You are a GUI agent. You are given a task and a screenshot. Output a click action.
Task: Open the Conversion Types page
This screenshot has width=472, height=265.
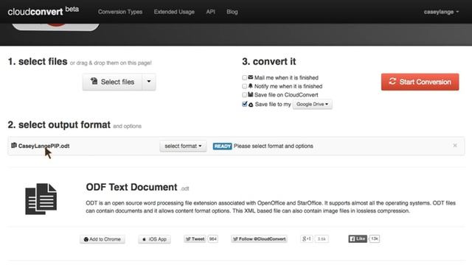(x=119, y=12)
